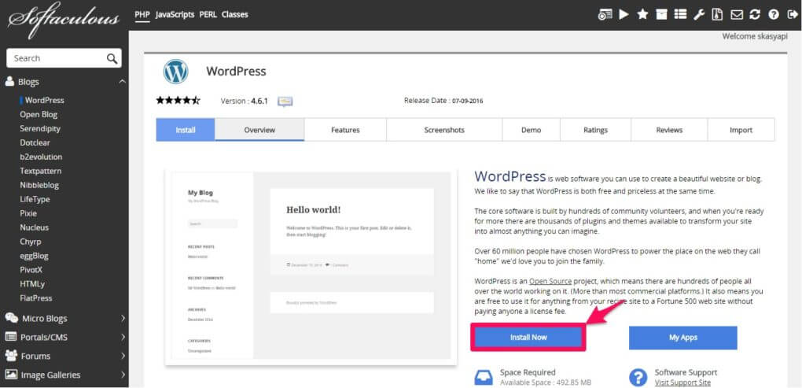
Task: Select Nibbleblog in the sidebar
Action: pyautogui.click(x=39, y=185)
